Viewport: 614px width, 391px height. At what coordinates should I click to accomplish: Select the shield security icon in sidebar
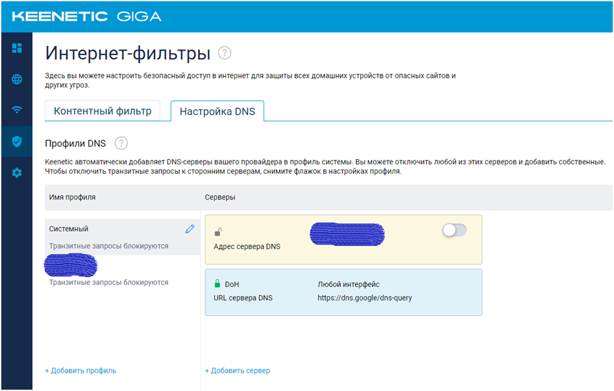(x=17, y=142)
